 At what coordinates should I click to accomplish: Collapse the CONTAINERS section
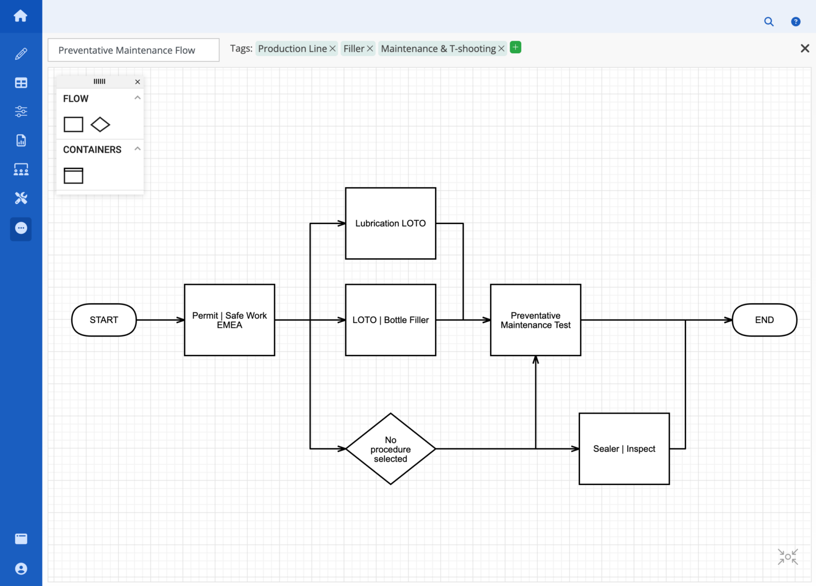[138, 149]
